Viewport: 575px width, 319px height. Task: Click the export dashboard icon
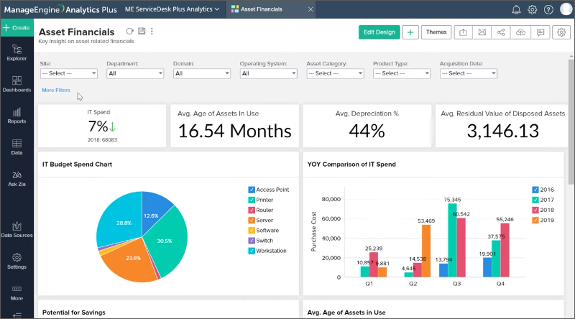coord(464,32)
